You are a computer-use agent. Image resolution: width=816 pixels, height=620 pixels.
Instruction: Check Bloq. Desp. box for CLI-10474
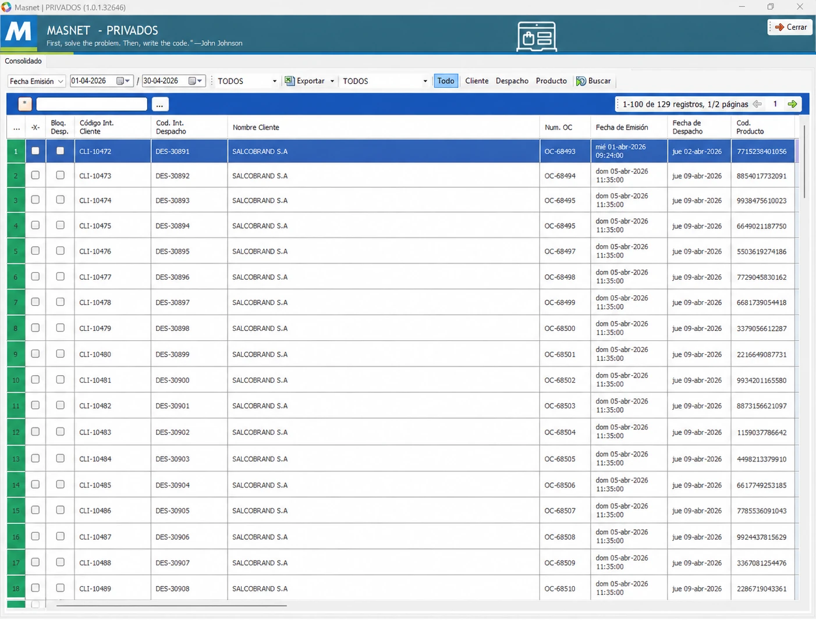point(60,199)
